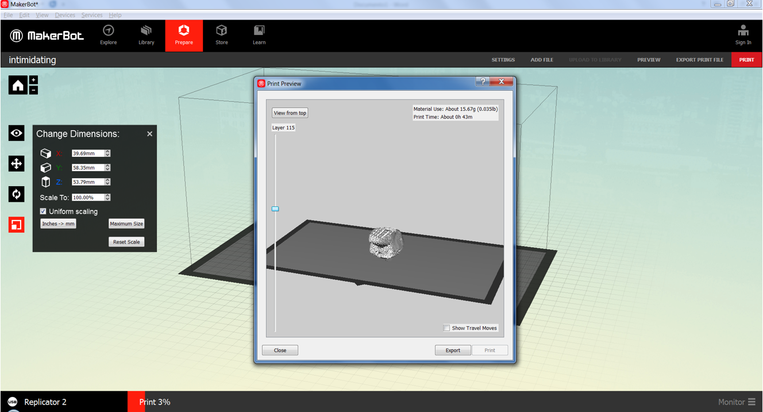Open the Services menu
This screenshot has width=763, height=412.
[x=92, y=15]
